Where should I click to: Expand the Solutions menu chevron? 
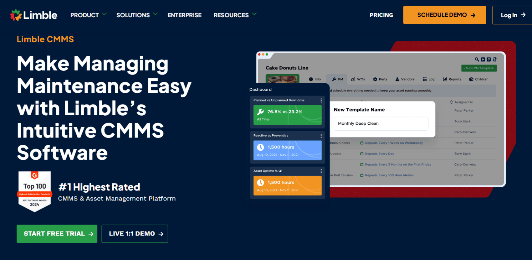tap(156, 14)
